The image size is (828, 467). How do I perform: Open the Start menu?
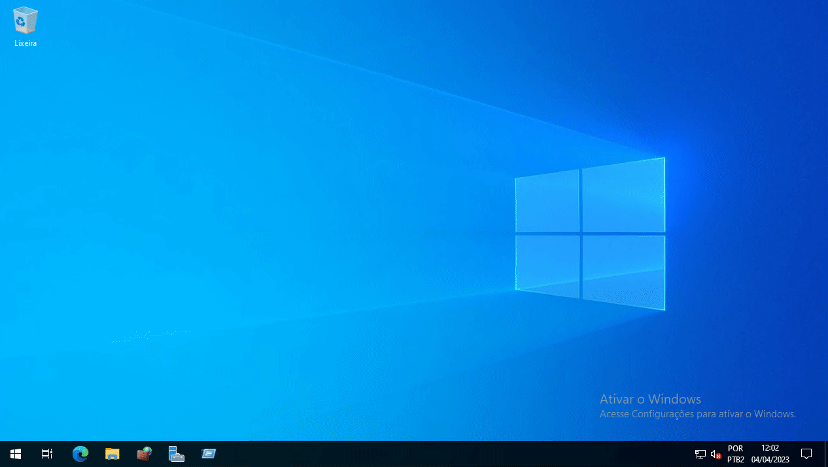tap(15, 453)
